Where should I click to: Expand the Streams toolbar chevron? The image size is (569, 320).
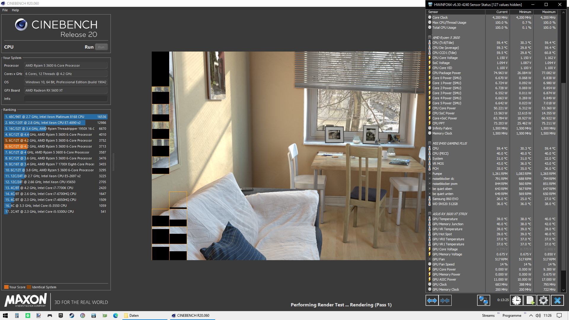(498, 313)
